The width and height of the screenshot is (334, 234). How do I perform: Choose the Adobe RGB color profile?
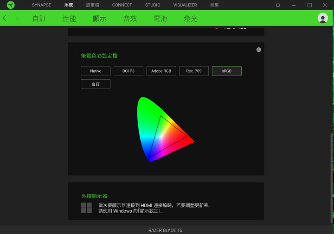click(x=161, y=71)
